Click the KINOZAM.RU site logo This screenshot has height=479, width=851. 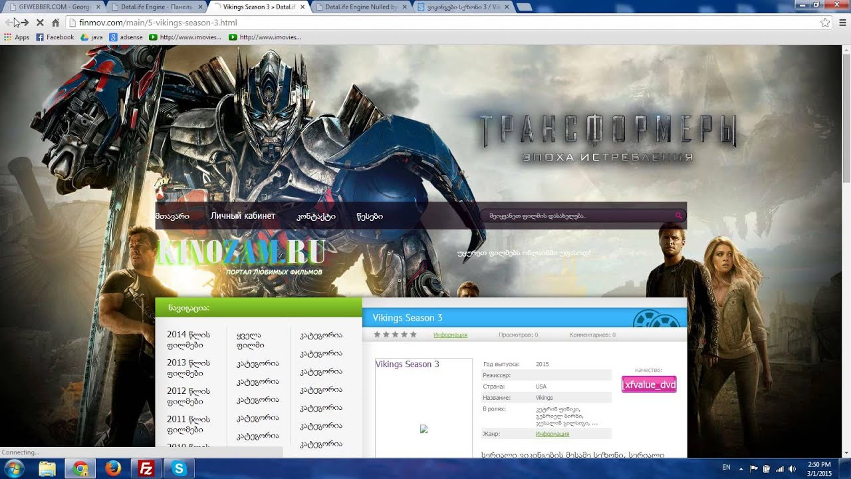[241, 257]
